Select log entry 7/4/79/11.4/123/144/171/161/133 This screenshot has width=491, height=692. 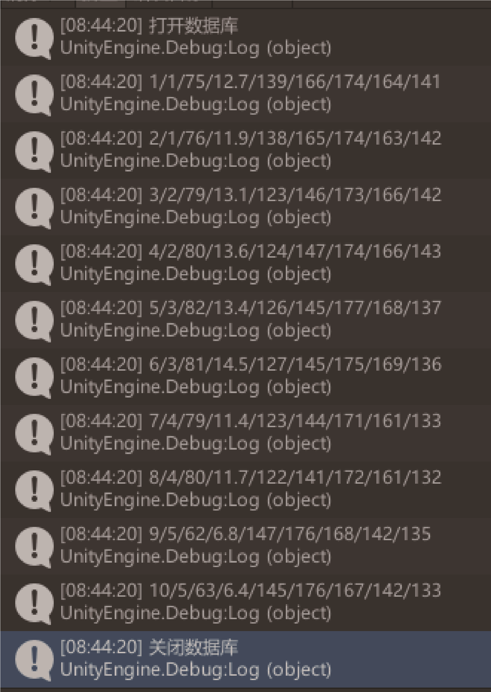[x=245, y=433]
